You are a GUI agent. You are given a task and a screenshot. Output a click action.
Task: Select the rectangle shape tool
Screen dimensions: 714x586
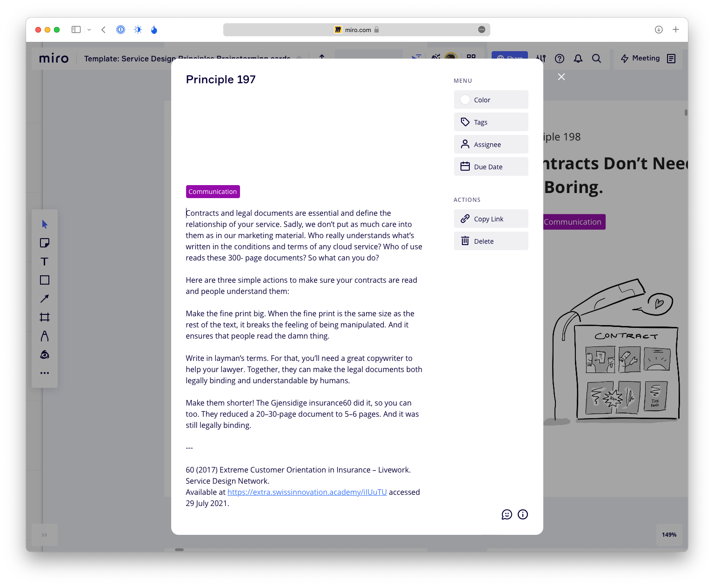pos(45,280)
